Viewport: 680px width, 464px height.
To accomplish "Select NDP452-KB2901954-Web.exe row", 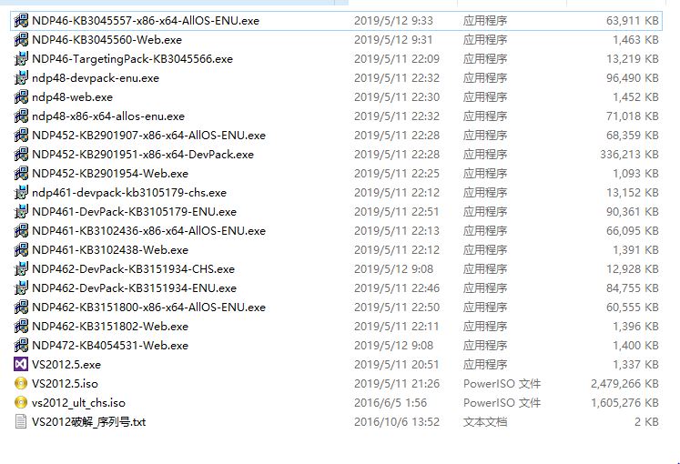I will pyautogui.click(x=336, y=173).
